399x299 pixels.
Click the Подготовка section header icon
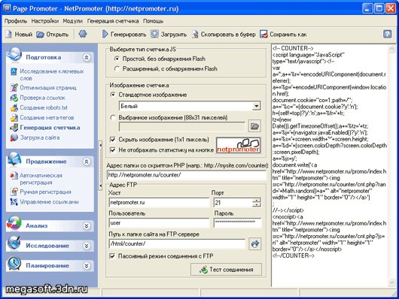click(x=14, y=54)
